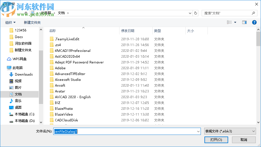Click the folder icon of Docs
261x147 pixels.
pyautogui.click(x=11, y=37)
